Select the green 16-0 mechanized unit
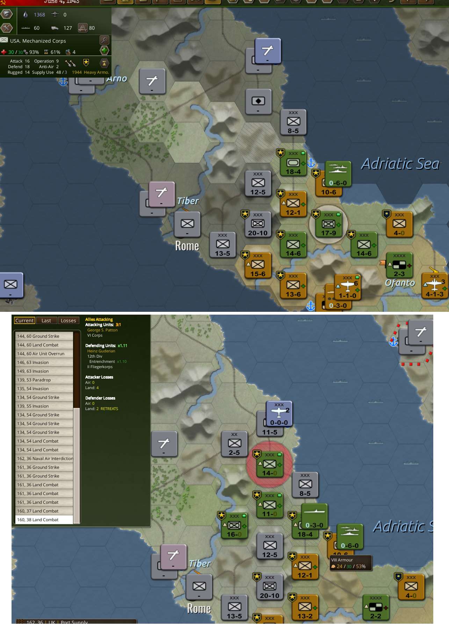The image size is (449, 624). pyautogui.click(x=234, y=526)
